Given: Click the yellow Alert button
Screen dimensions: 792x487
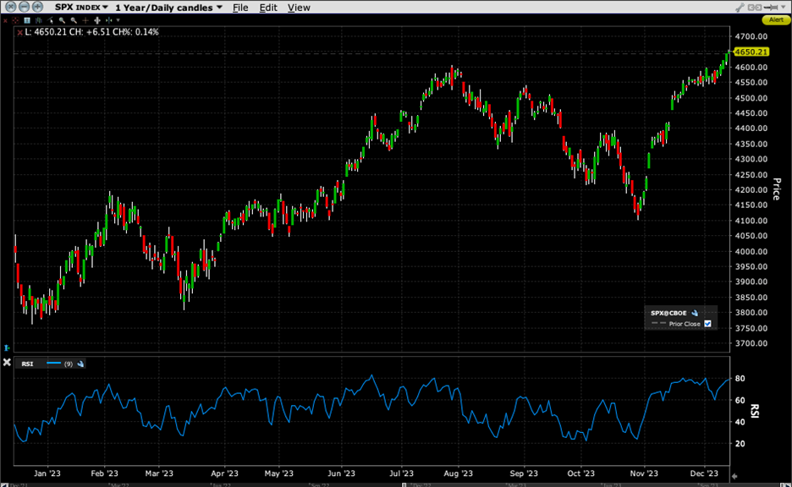Looking at the screenshot, I should tap(775, 19).
